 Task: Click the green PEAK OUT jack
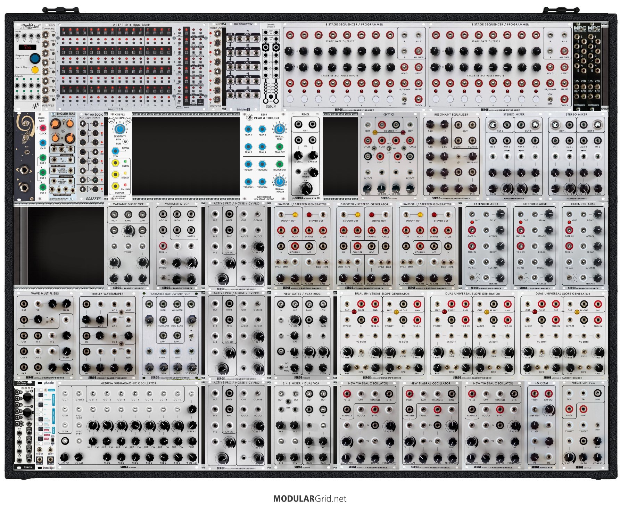point(279,147)
